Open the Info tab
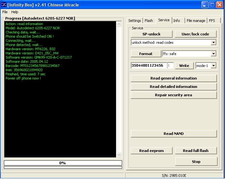This screenshot has width=225, height=180. tap(176, 21)
